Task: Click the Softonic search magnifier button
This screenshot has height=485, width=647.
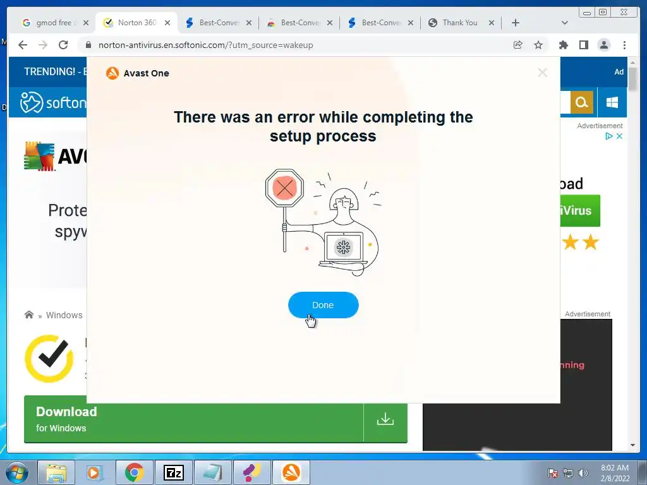Action: pos(582,102)
